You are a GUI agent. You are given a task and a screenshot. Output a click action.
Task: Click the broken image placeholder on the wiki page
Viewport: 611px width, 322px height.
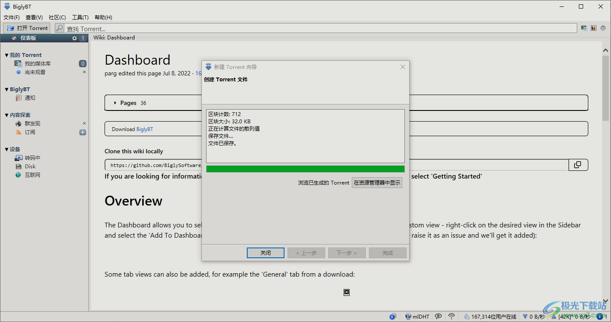point(347,292)
